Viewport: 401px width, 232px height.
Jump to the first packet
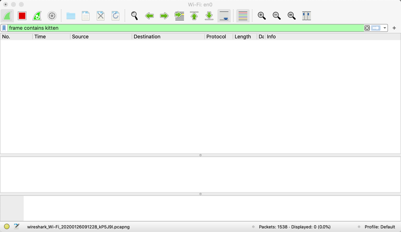pos(194,16)
